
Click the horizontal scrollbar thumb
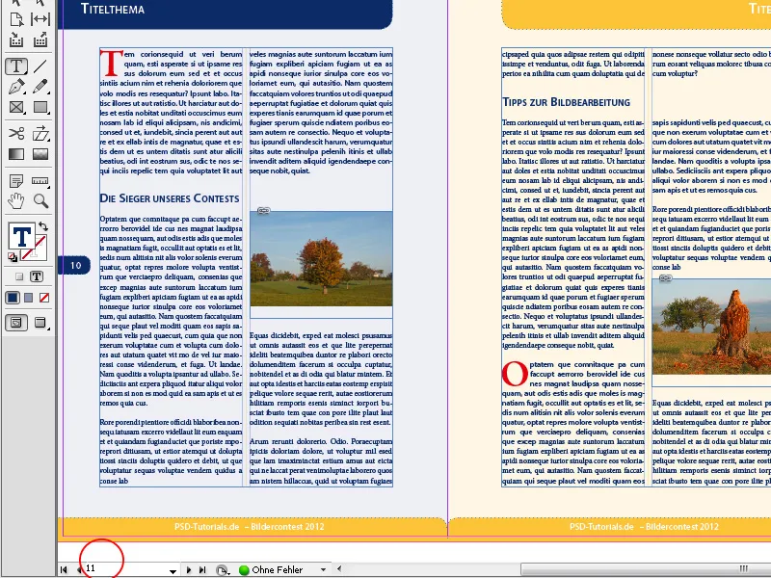point(646,569)
